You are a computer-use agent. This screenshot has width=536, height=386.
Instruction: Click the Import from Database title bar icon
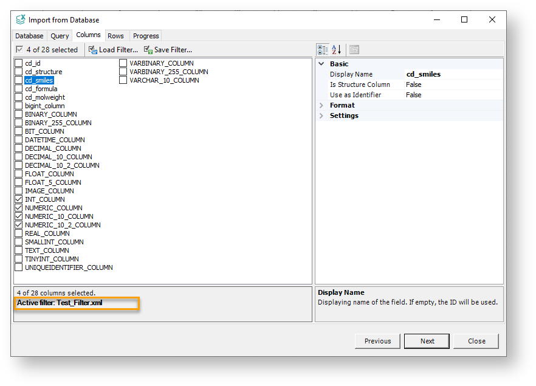21,19
